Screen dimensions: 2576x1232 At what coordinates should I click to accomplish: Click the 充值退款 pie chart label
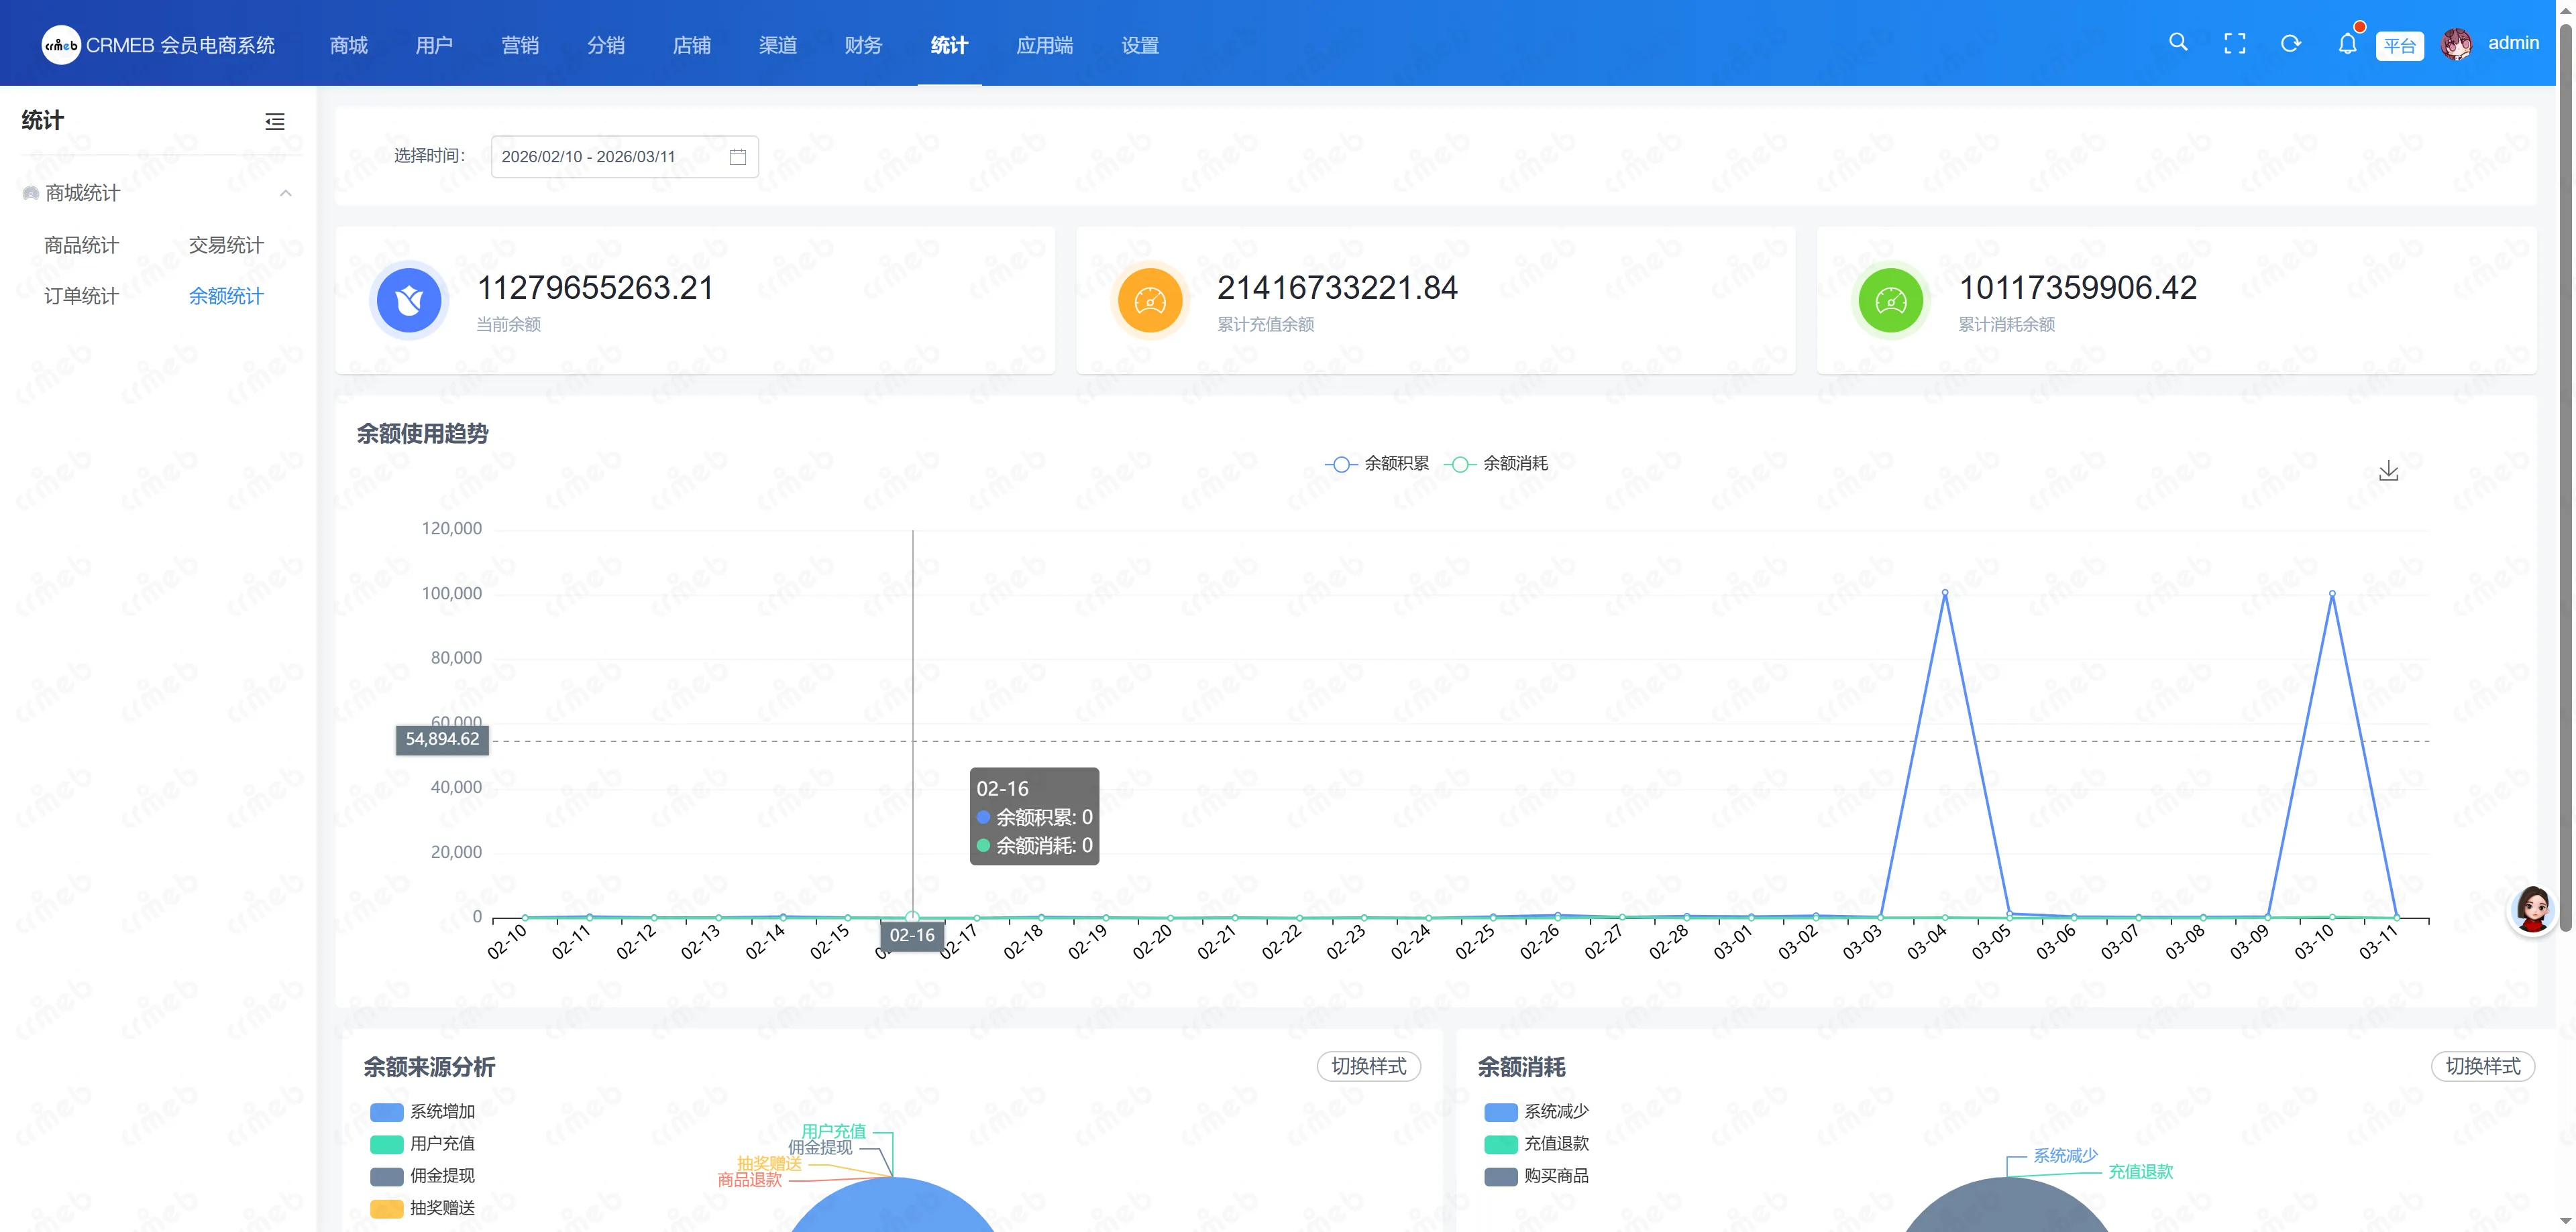2141,1172
